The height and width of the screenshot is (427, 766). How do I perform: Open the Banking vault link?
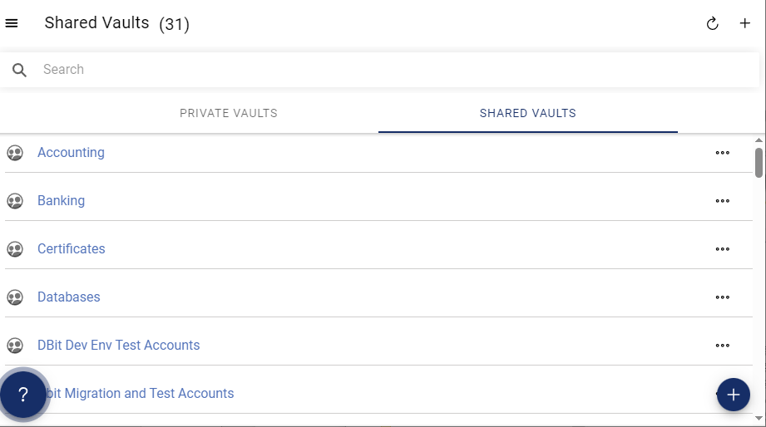61,200
